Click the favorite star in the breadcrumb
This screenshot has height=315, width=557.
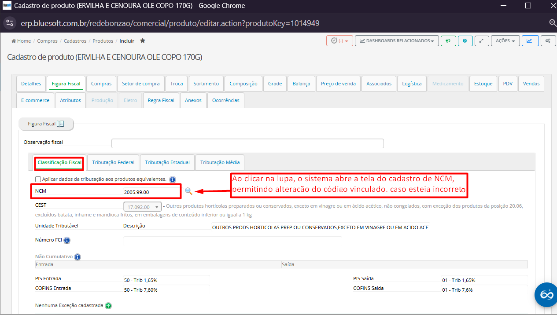[142, 40]
